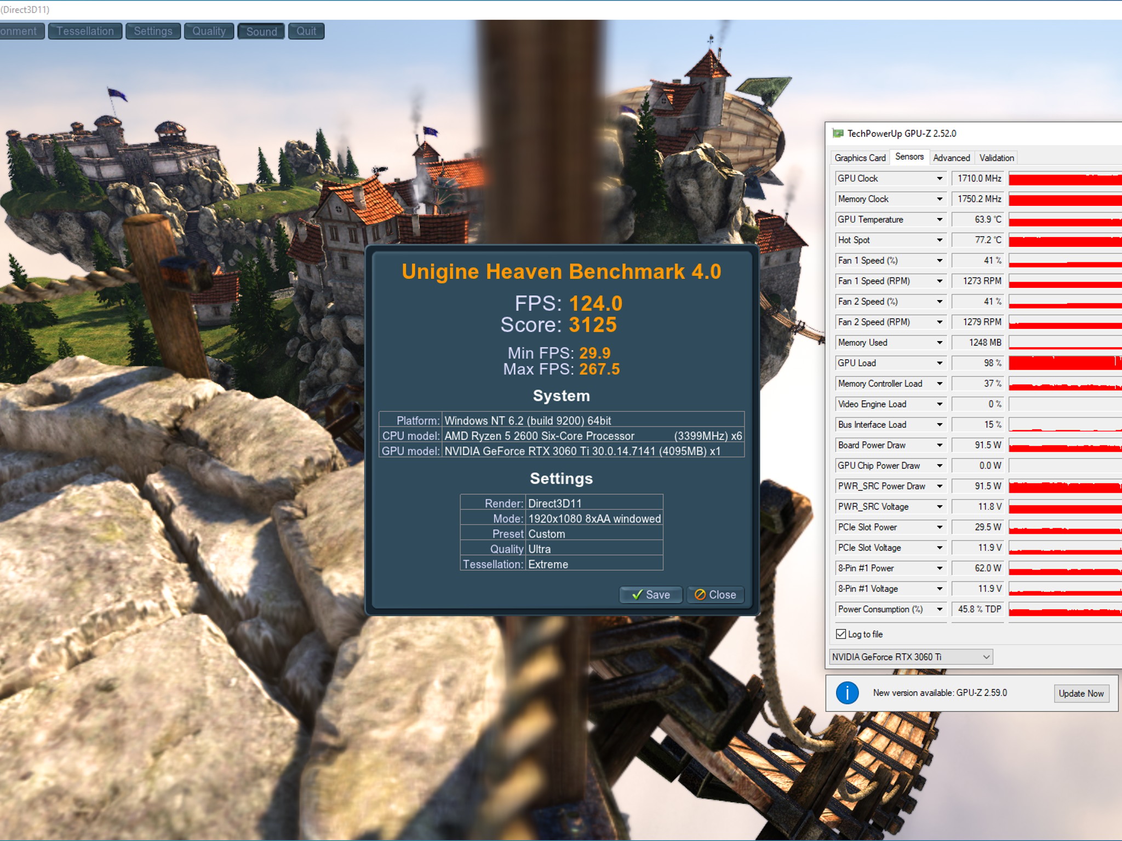
Task: Click the GPU Temperature 63.9 °C value
Action: (978, 220)
